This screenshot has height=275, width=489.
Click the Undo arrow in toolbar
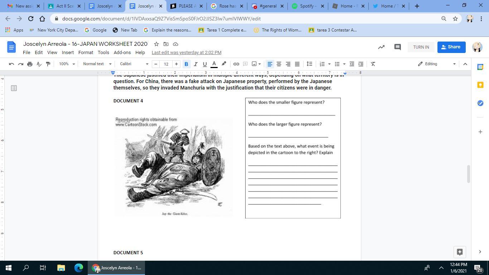click(x=11, y=64)
